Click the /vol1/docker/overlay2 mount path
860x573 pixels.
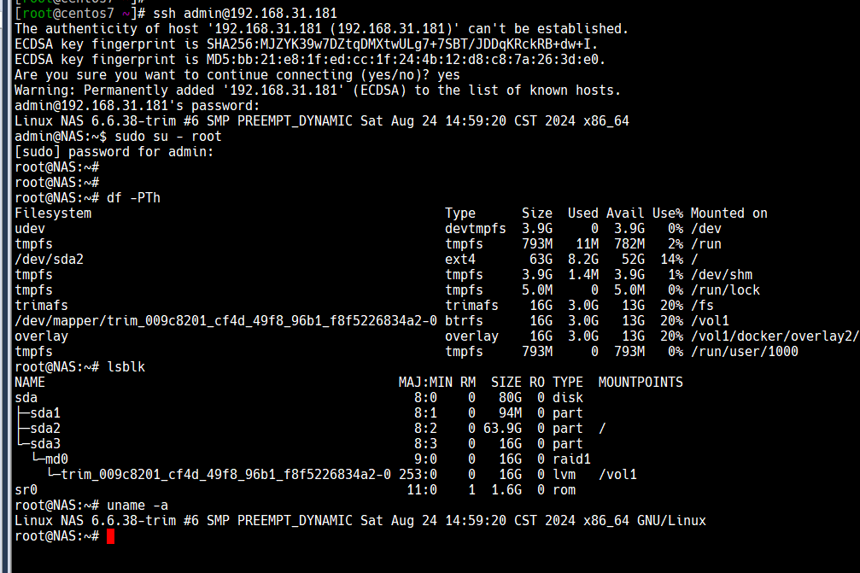click(775, 336)
